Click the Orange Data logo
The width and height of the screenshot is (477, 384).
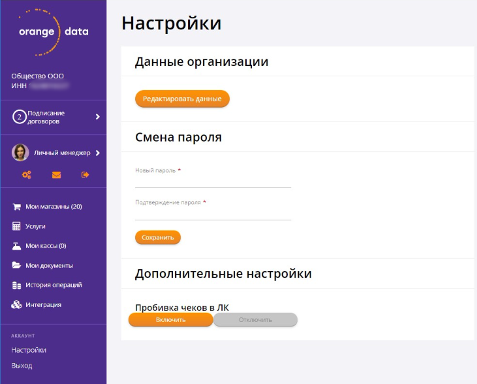tap(54, 32)
